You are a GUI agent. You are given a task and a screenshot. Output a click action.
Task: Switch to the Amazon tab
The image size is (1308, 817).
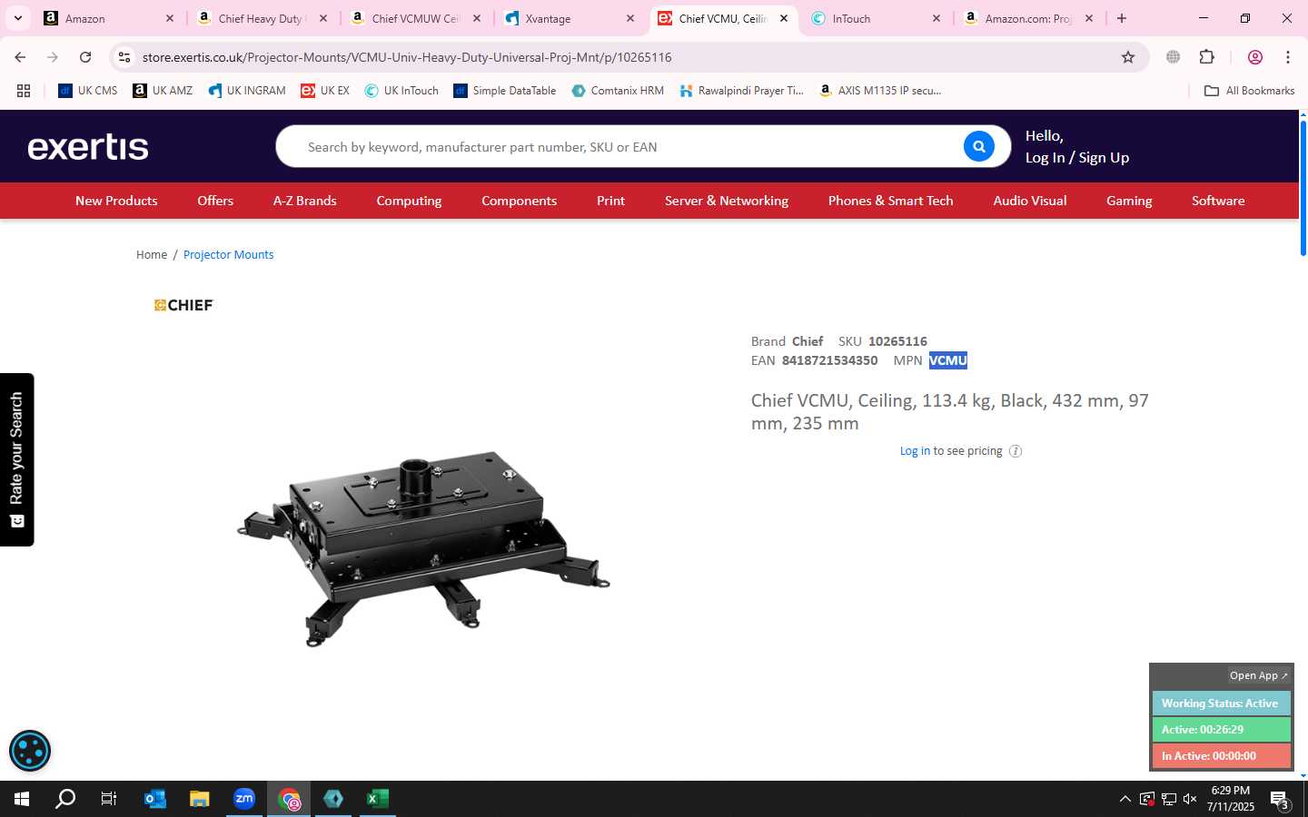point(109,18)
